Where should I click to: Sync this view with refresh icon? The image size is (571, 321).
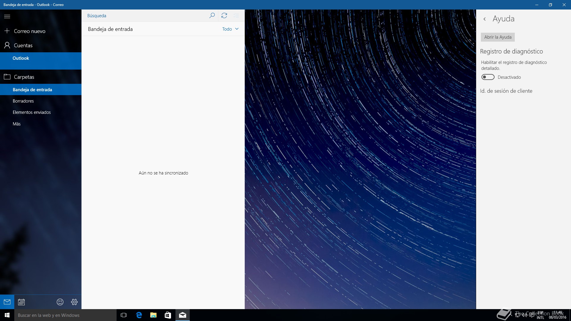tap(224, 15)
